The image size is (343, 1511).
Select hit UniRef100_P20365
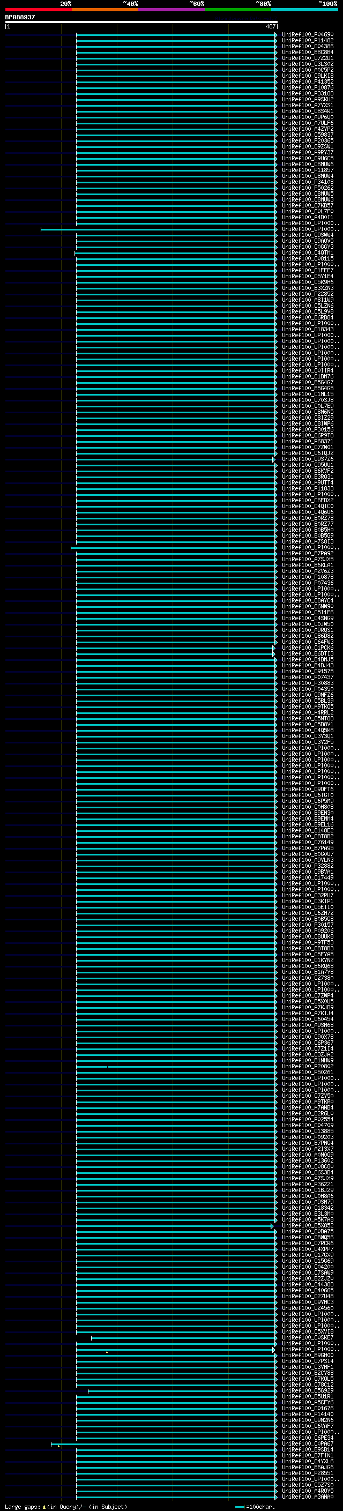click(307, 141)
